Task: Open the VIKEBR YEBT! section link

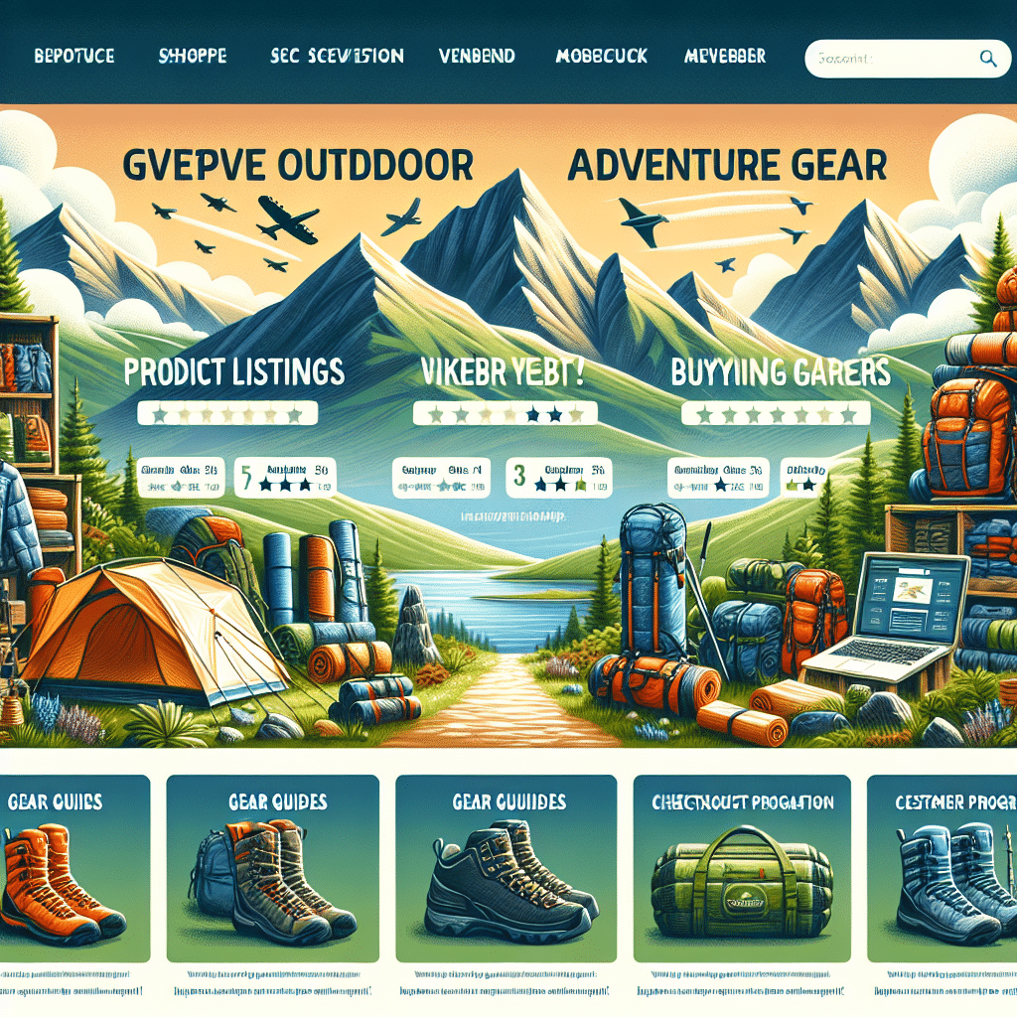Action: 502,371
